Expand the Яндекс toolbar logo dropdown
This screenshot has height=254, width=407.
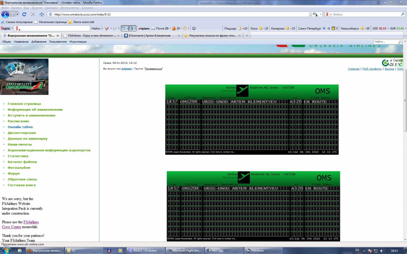pos(12,28)
